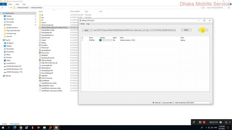Sort files by Date modified column
Screen dimensions: 232x130
coord(75,11)
